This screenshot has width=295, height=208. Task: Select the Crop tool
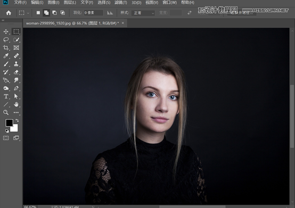pos(6,48)
